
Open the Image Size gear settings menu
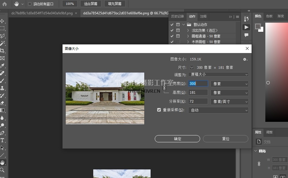click(245, 59)
